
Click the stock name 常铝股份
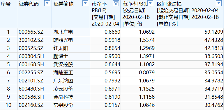pos(63,105)
